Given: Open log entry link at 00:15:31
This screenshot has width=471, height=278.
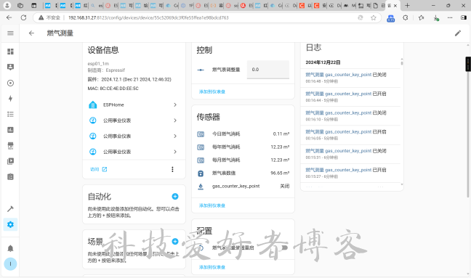Looking at the screenshot, I should 339,151.
